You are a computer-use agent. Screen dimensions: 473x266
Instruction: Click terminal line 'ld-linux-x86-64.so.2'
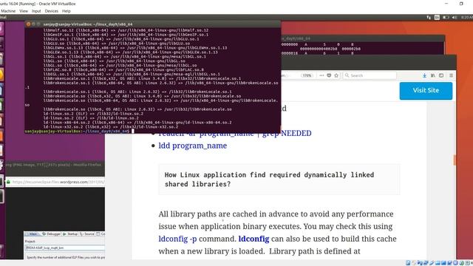pos(137,123)
